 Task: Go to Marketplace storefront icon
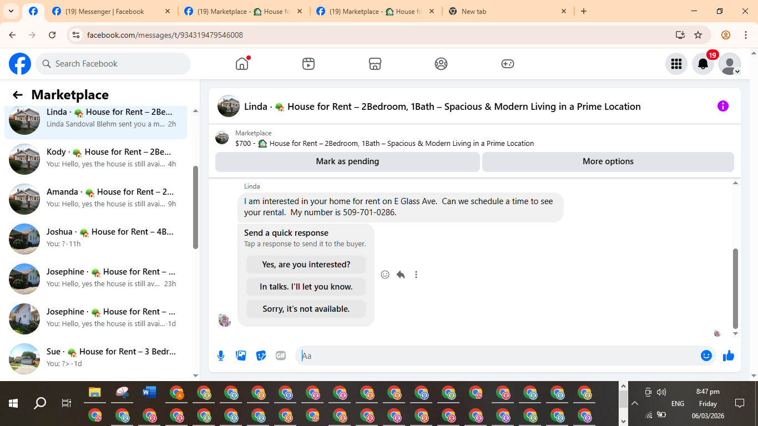pos(375,64)
